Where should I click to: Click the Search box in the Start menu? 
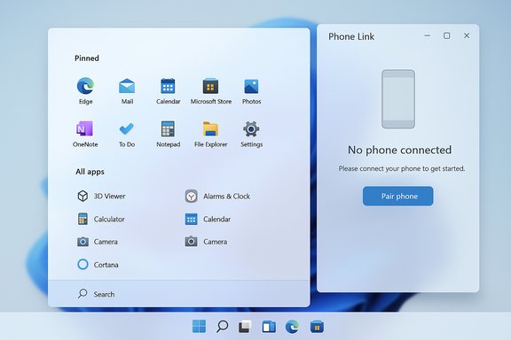click(x=178, y=294)
